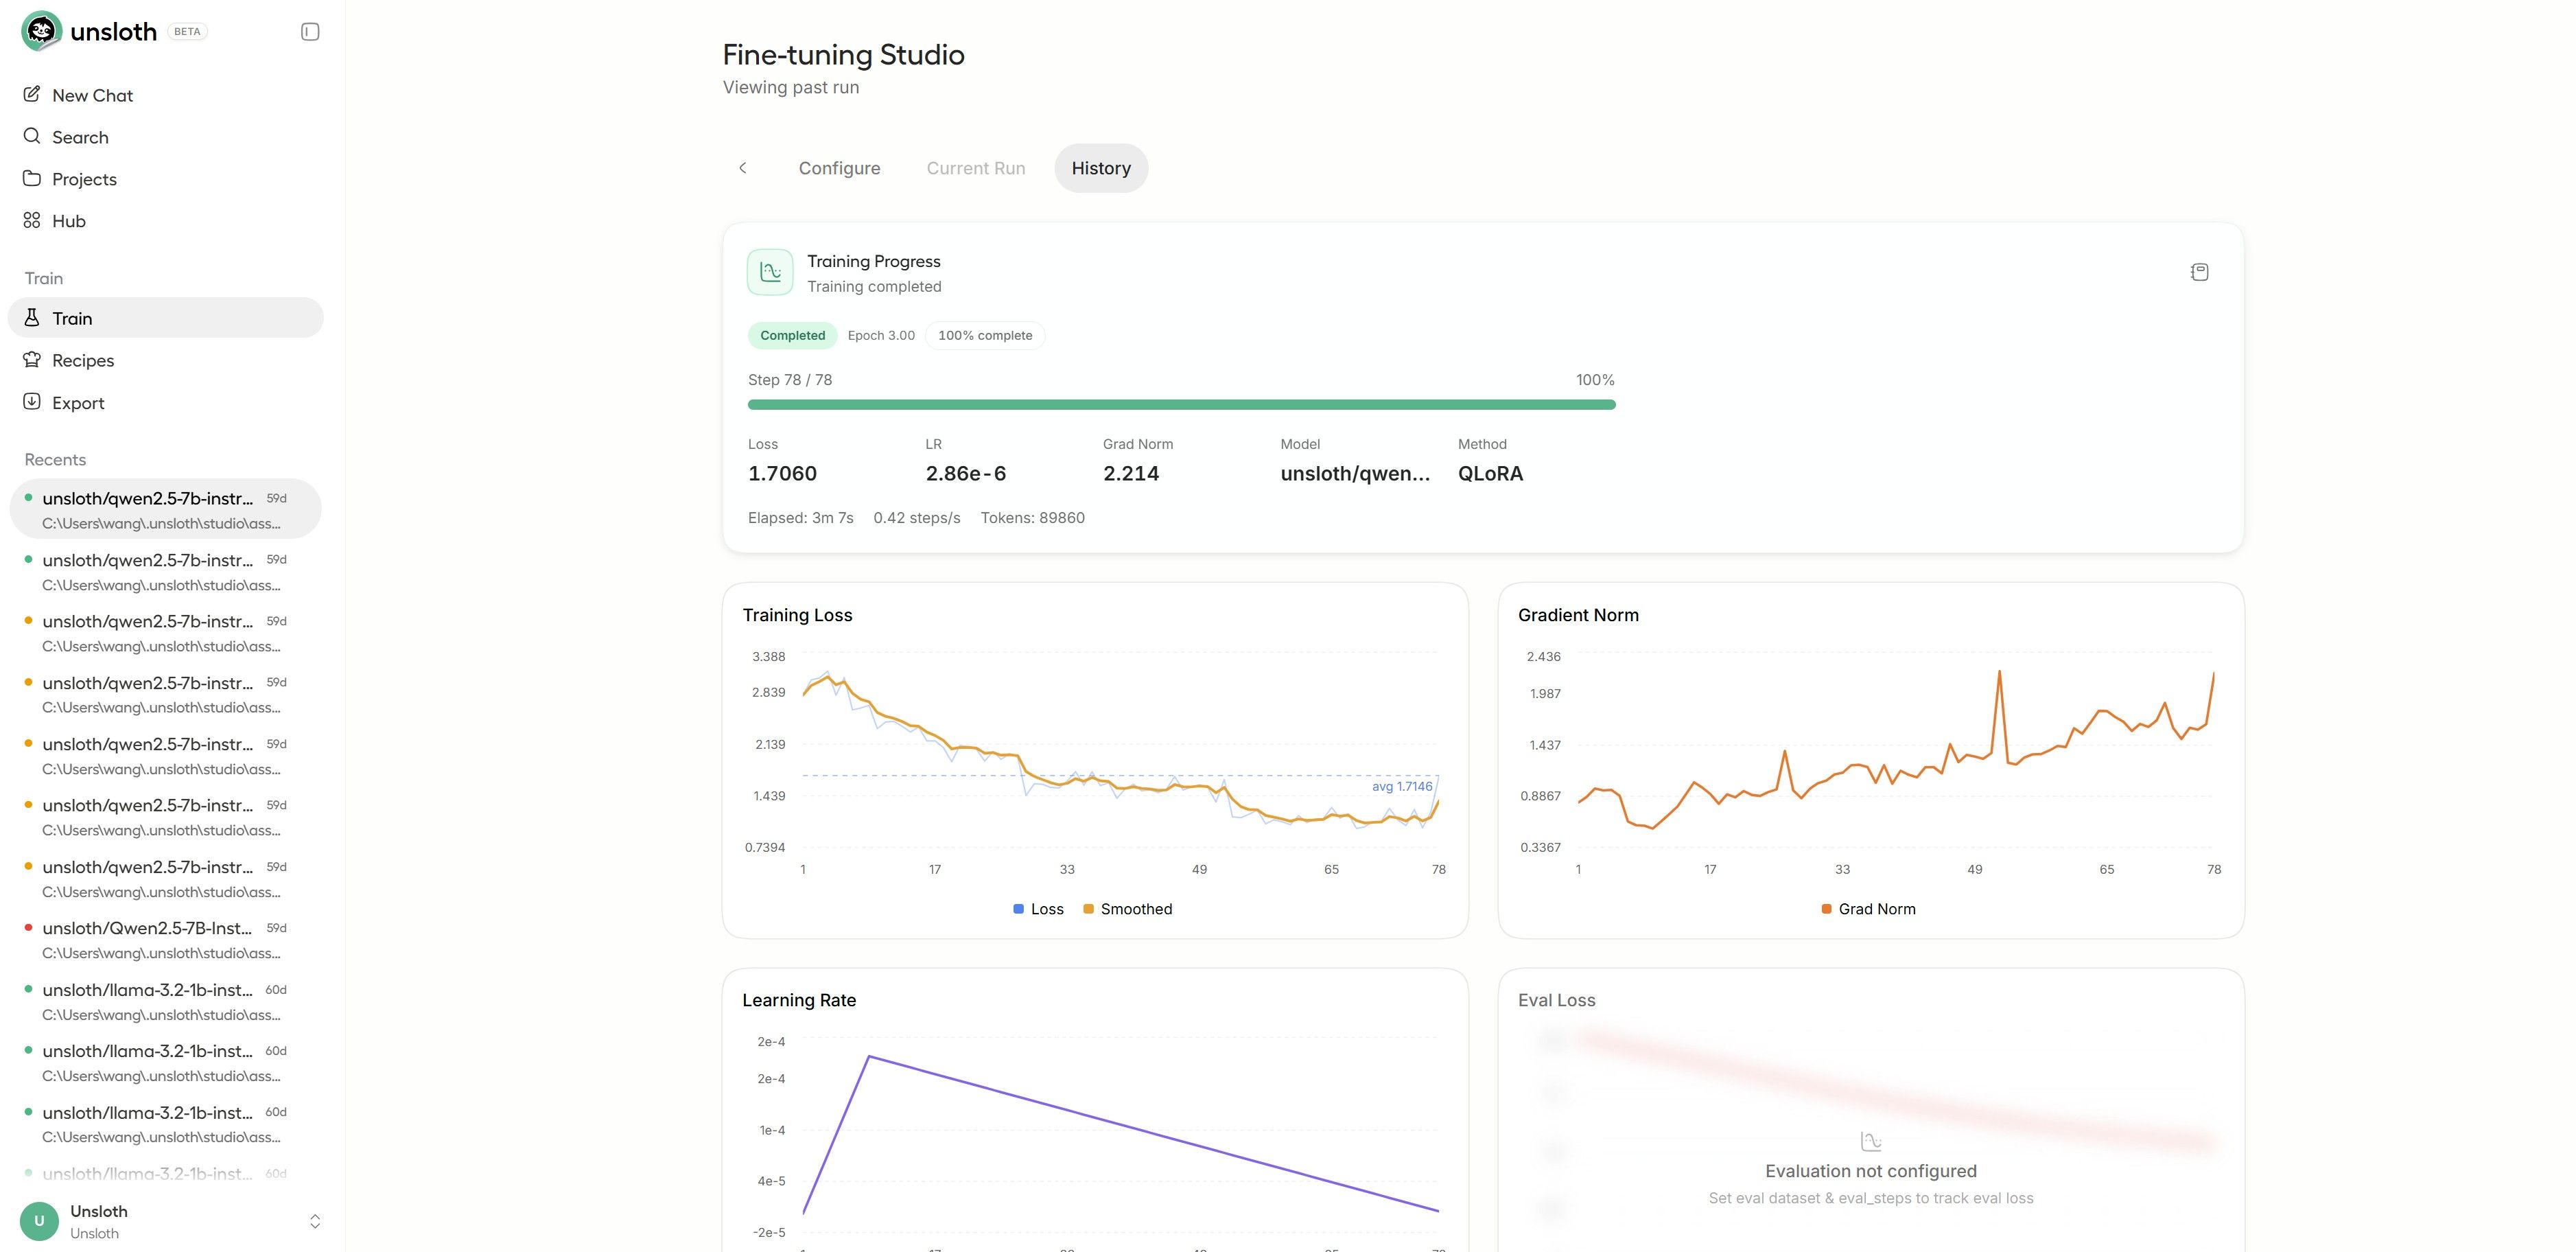Open the first recent qwen2.5-7b-instruct run
Viewport: 2576px width, 1252px height.
pyautogui.click(x=165, y=510)
